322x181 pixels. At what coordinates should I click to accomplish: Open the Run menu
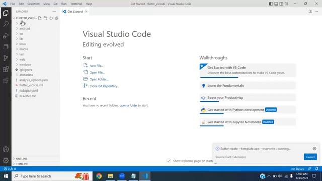pyautogui.click(x=64, y=4)
